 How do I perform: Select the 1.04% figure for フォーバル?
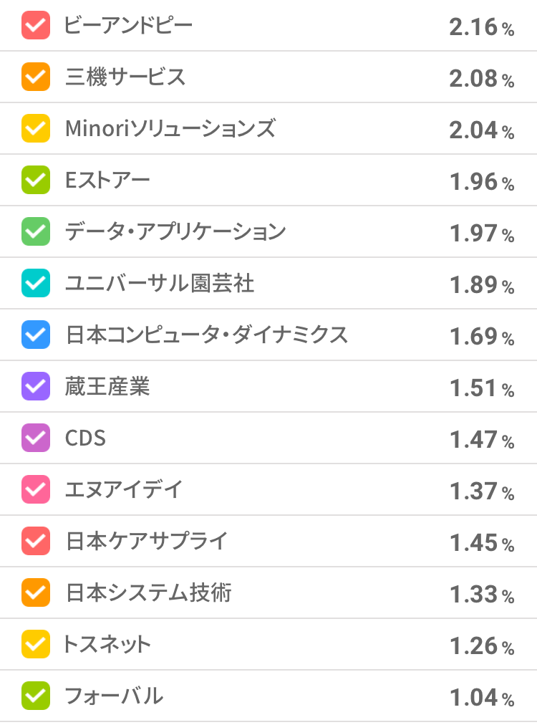(481, 698)
